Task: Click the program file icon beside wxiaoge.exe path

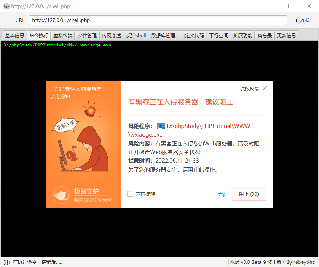Action: [161, 126]
